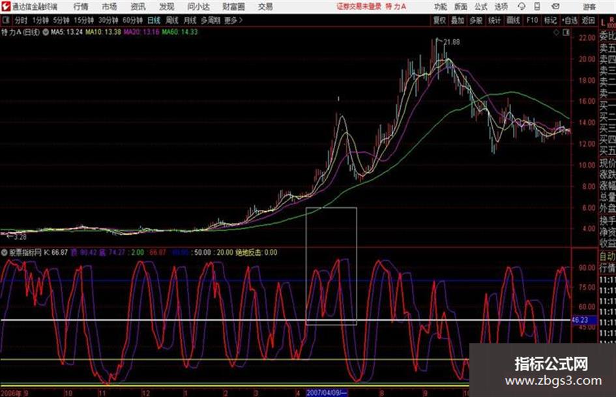
Task: Click the 游客 guest account label
Action: pos(589,7)
